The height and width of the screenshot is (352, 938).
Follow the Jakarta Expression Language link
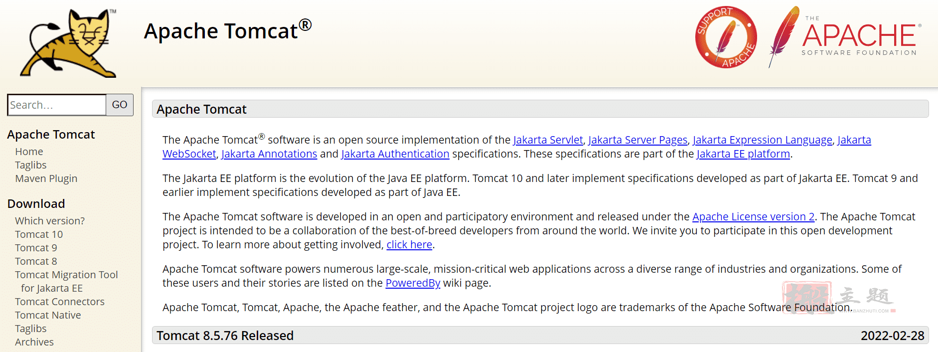click(763, 140)
